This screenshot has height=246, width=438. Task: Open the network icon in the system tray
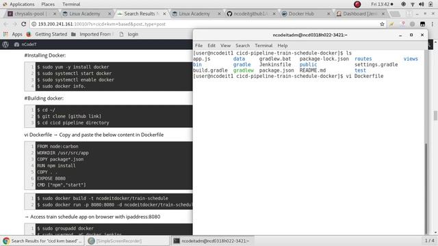(412, 4)
